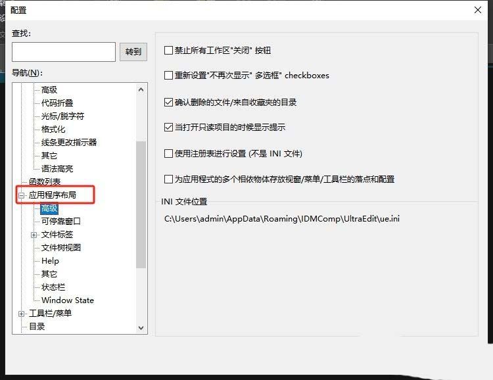The height and width of the screenshot is (380, 493).
Task: Click the navigation tree scrollbar thumb
Action: tap(141, 204)
